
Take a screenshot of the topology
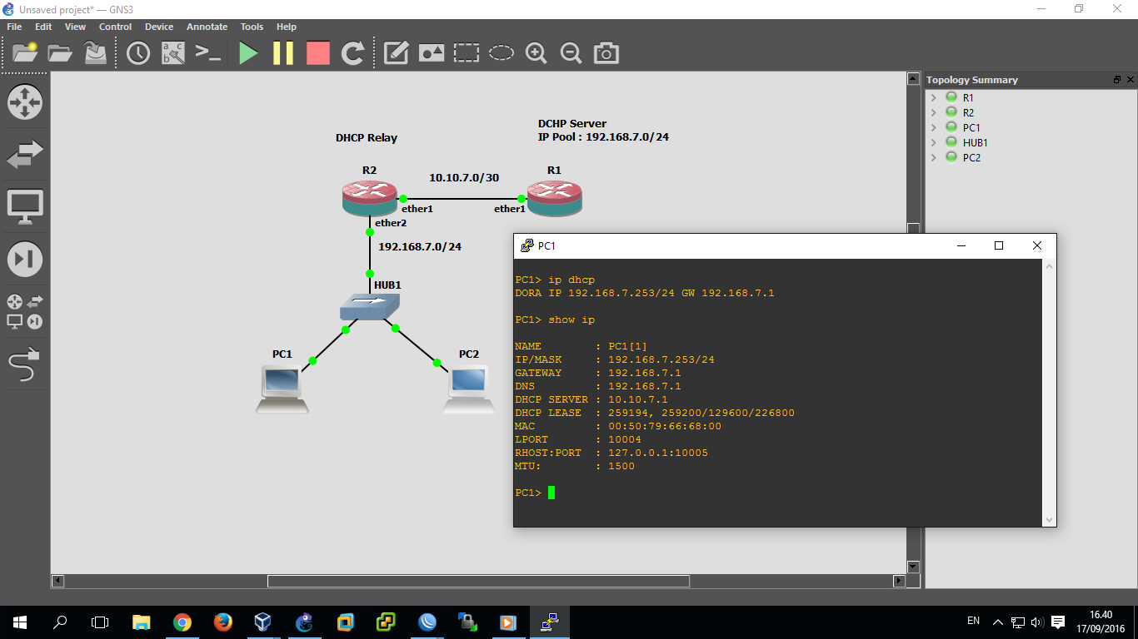pos(606,52)
